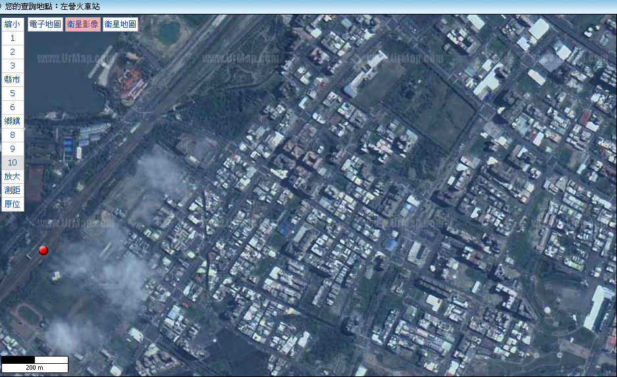Image resolution: width=617 pixels, height=377 pixels.
Task: Switch to 衛星影像 satellite imagery view
Action: pos(82,24)
